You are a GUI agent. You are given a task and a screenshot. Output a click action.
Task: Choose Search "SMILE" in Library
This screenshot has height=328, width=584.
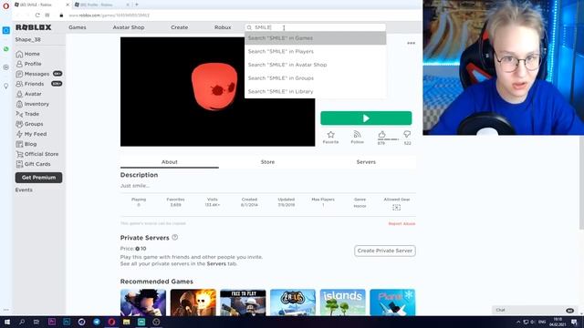click(x=315, y=92)
